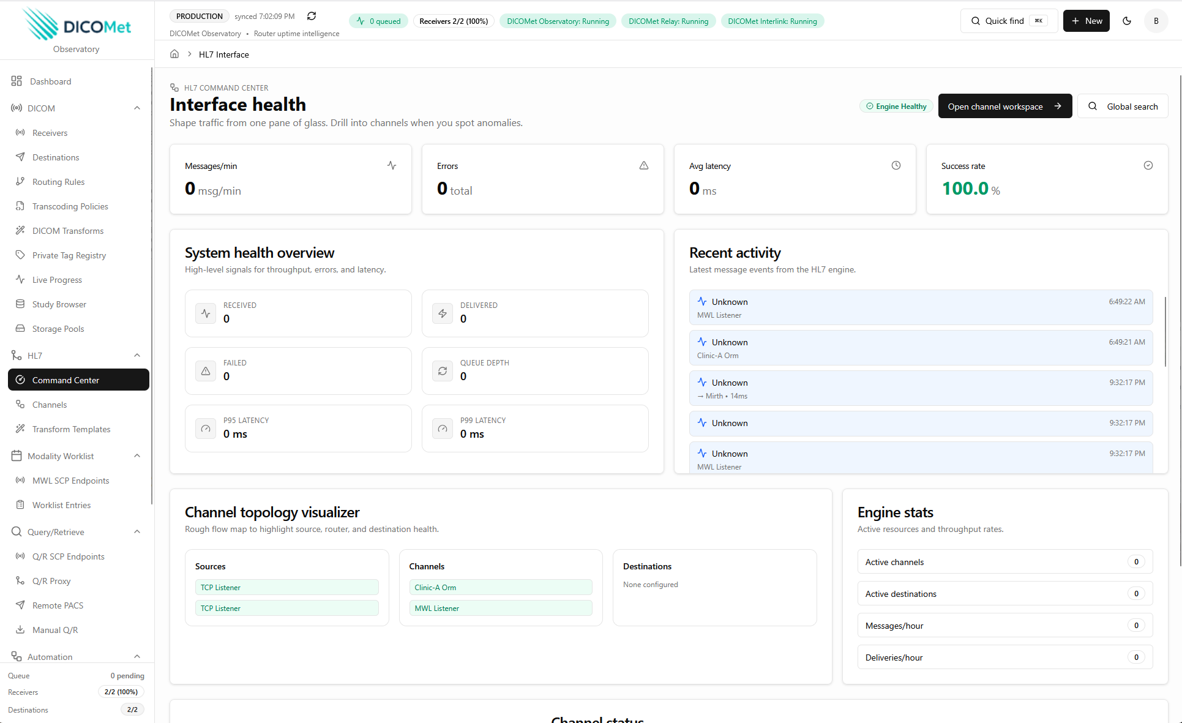Go to Channels under HL7

[x=50, y=405]
